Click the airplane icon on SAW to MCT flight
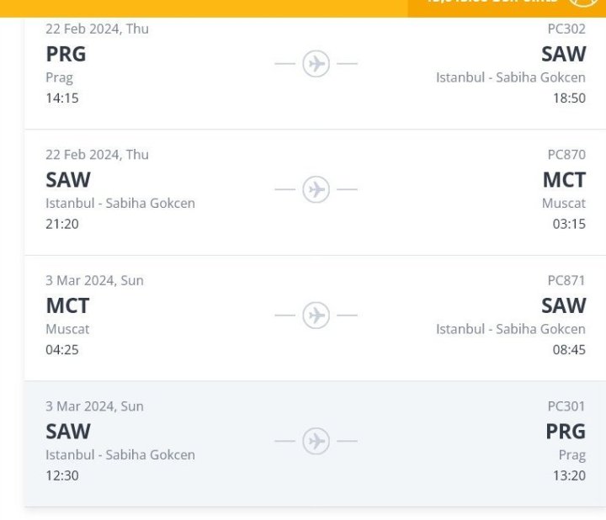The width and height of the screenshot is (606, 520). [316, 190]
